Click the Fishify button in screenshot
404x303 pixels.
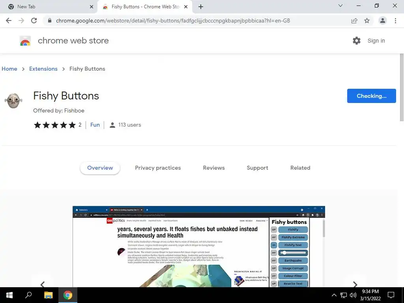click(x=293, y=230)
